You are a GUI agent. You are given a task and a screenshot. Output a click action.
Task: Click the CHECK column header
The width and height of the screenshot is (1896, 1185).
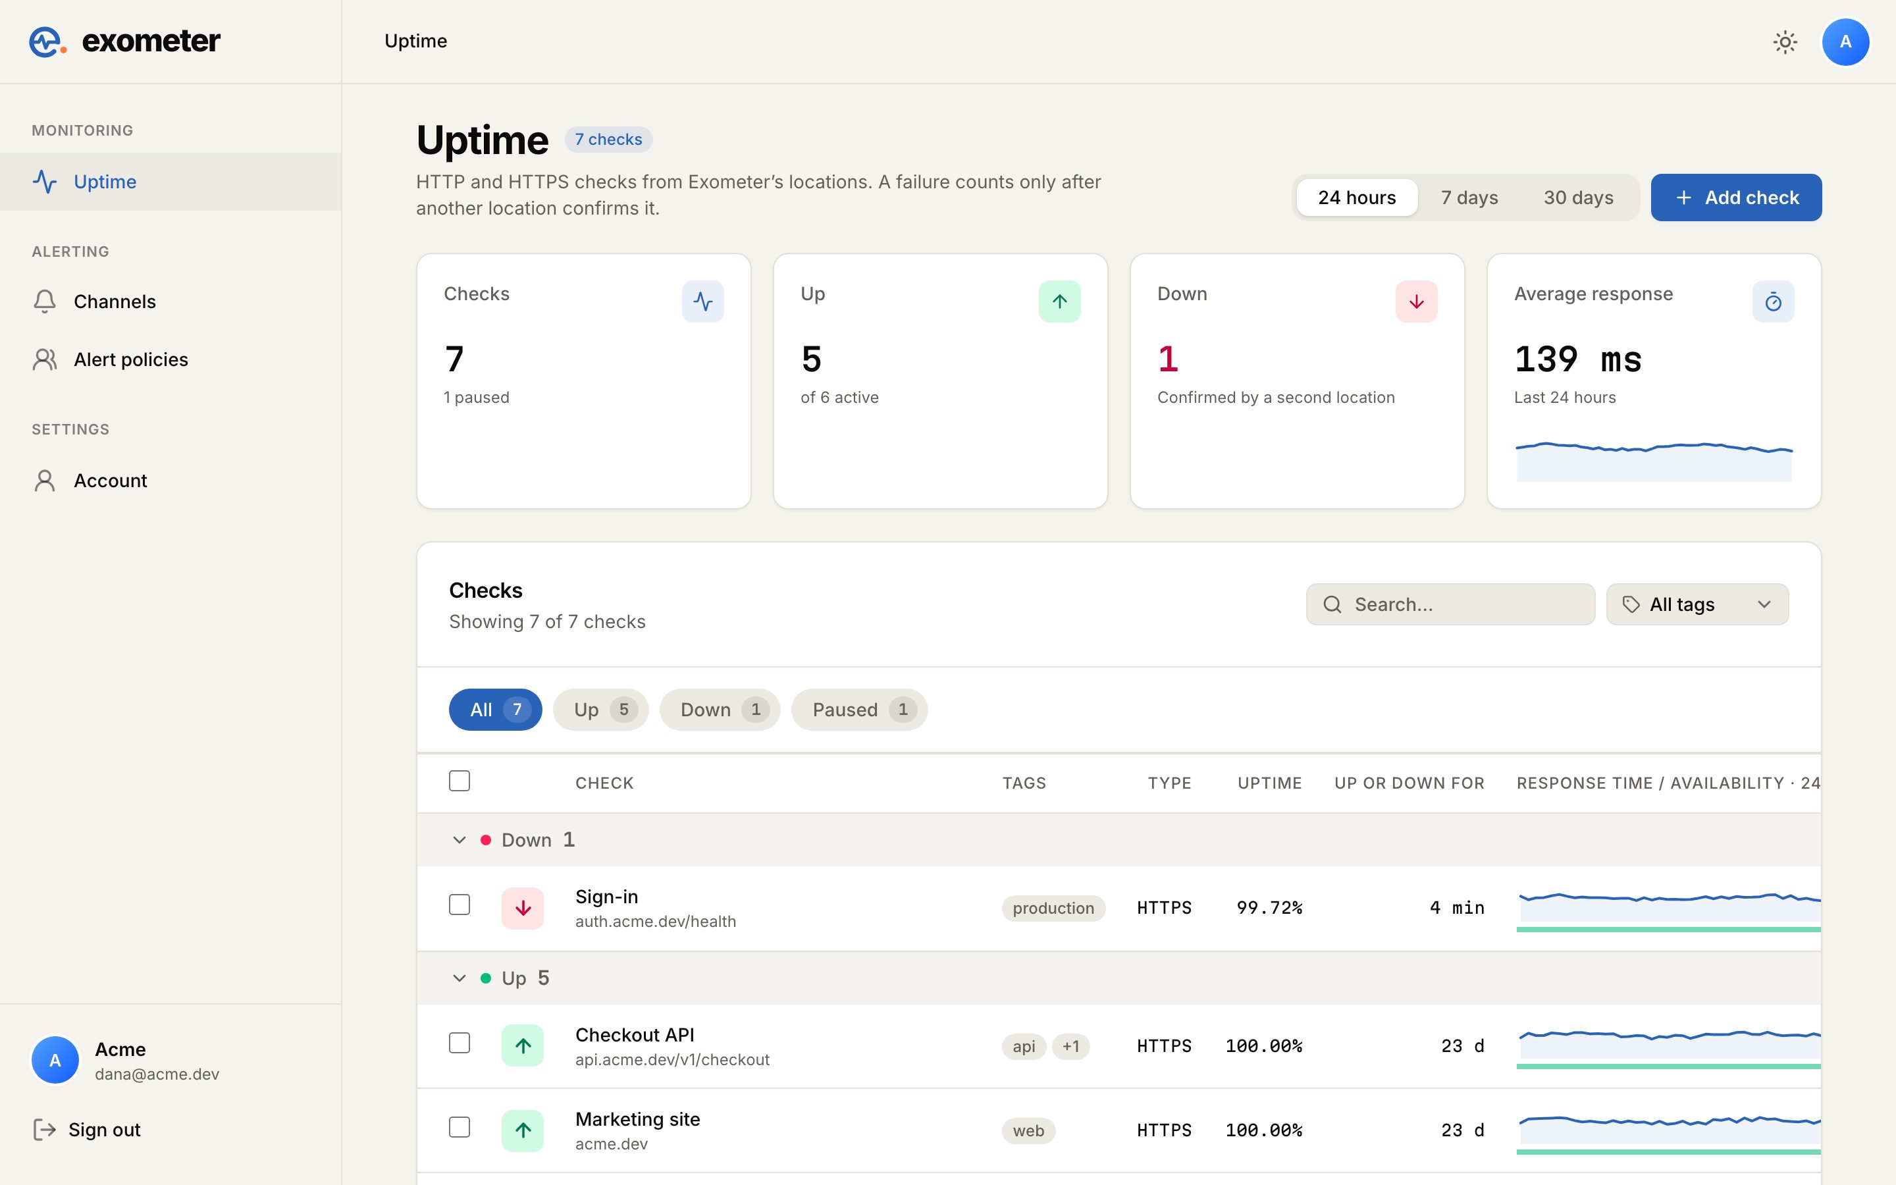tap(604, 783)
